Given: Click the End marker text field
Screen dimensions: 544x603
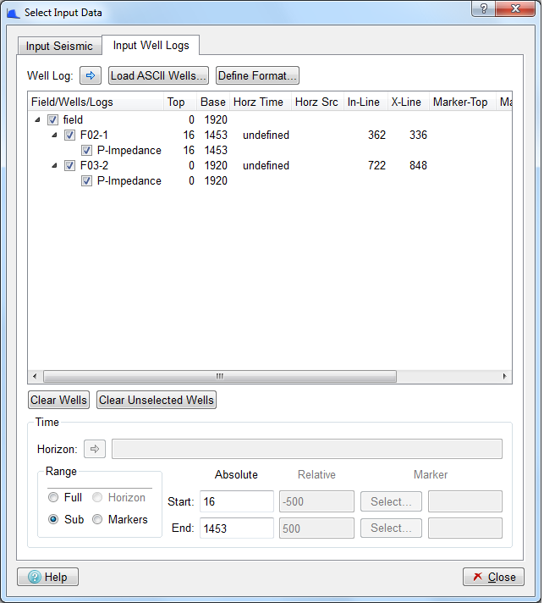Looking at the screenshot, I should tap(465, 528).
